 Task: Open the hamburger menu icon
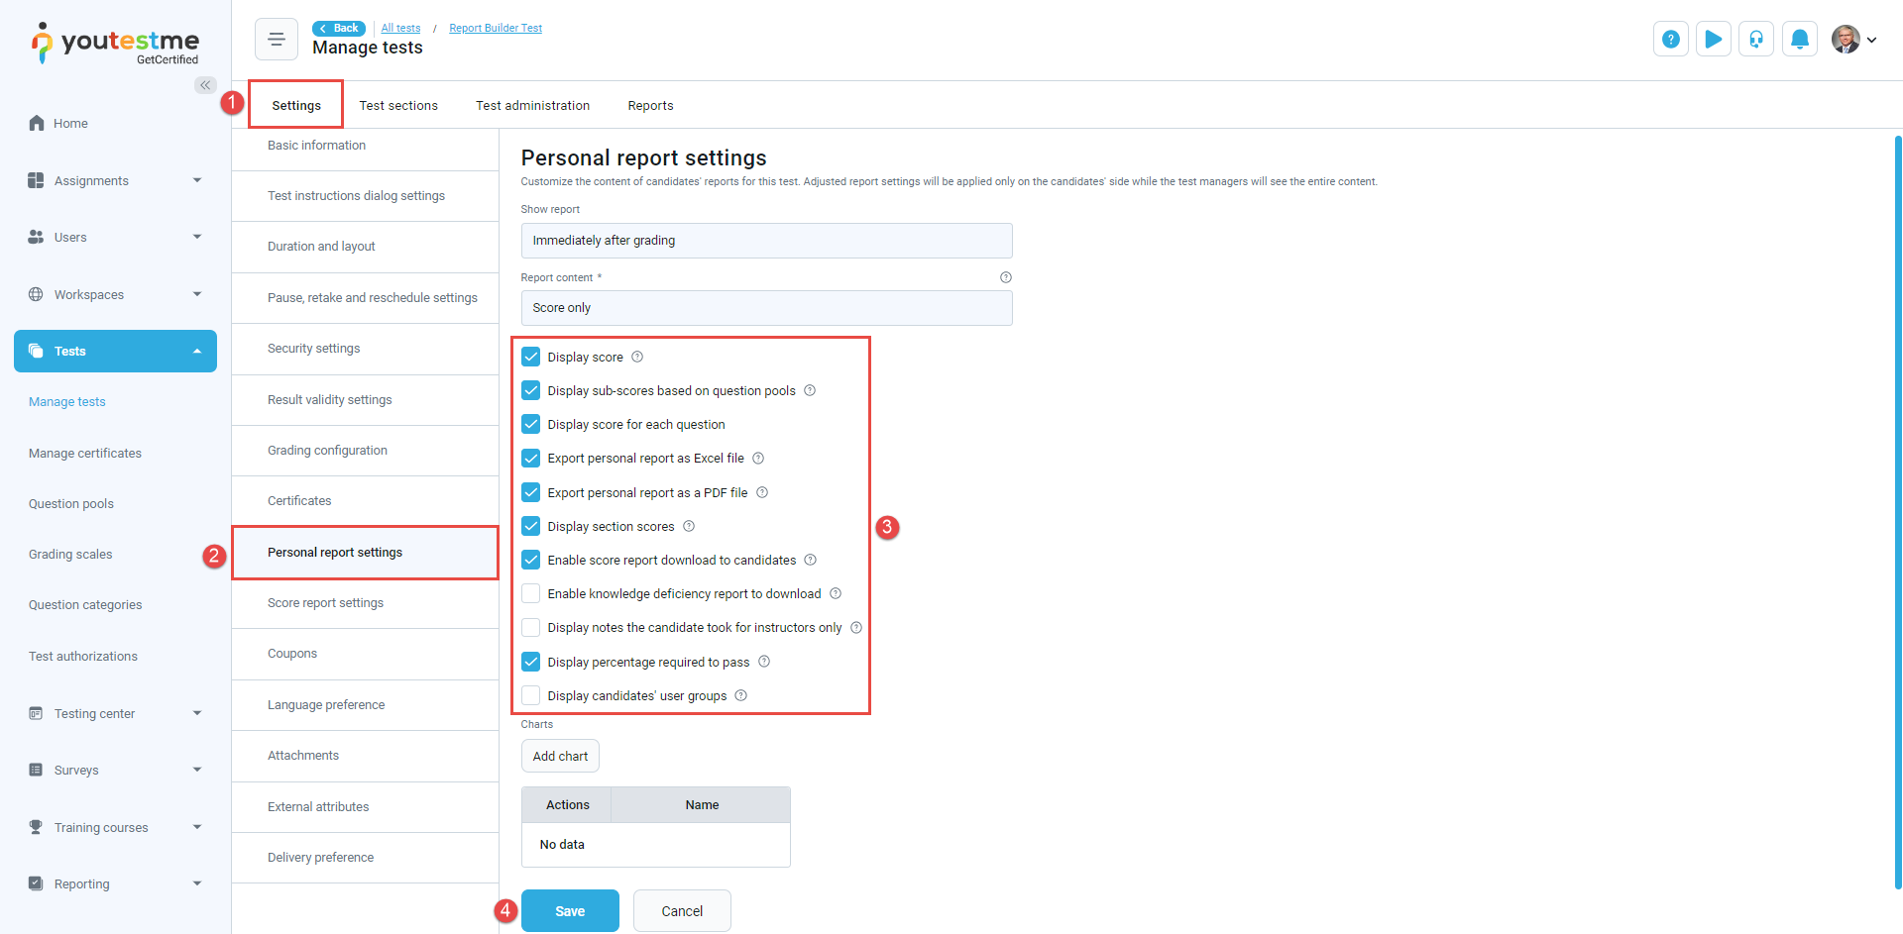click(277, 40)
